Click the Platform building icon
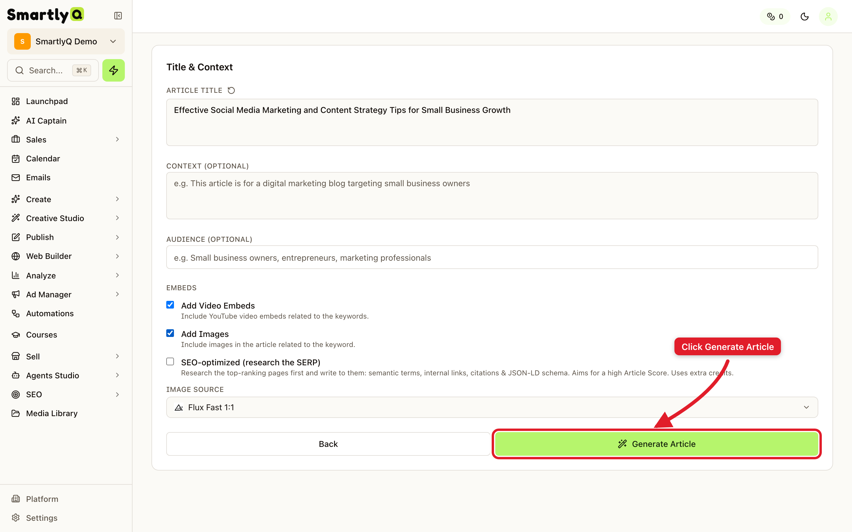Screen dimensions: 852x532 pyautogui.click(x=15, y=499)
